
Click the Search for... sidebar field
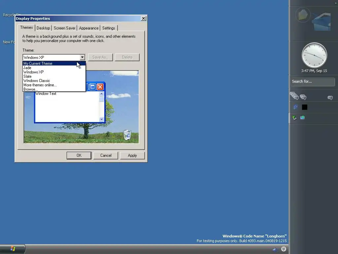pyautogui.click(x=313, y=82)
